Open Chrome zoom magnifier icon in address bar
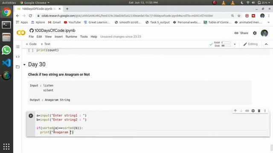This screenshot has height=153, width=273. [232, 16]
